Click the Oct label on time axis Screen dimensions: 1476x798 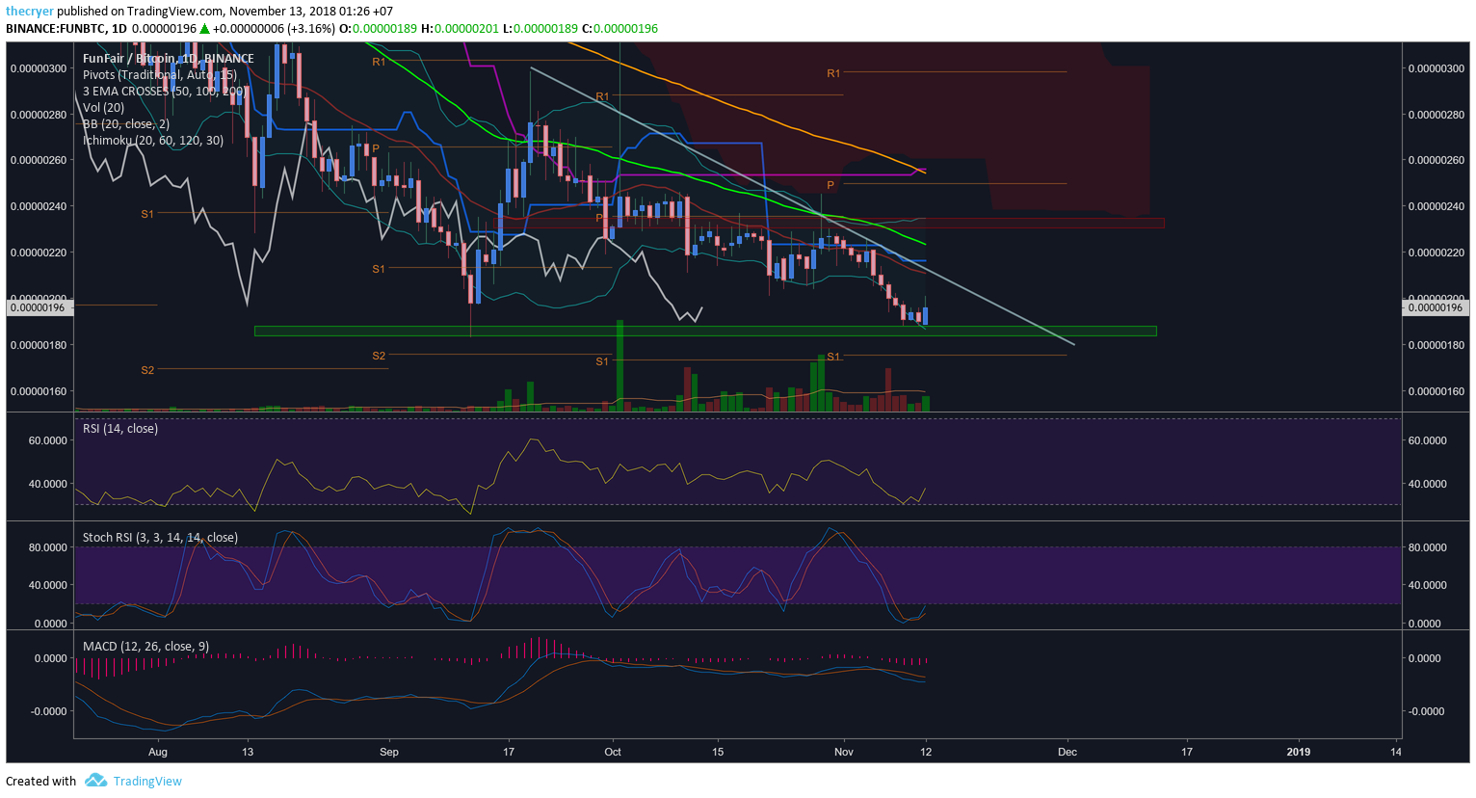point(613,752)
